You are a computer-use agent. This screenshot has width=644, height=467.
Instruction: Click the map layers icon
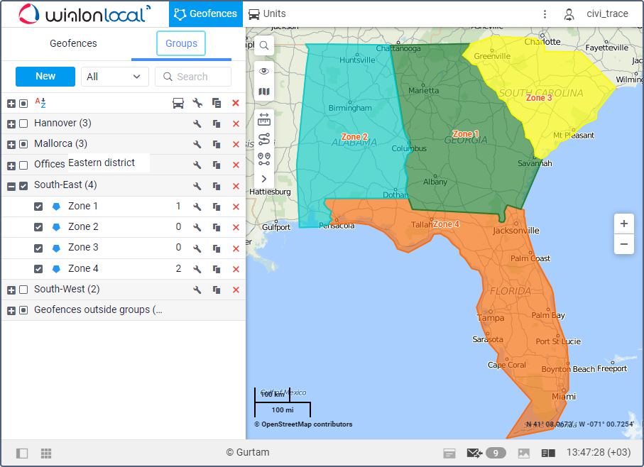(x=263, y=92)
